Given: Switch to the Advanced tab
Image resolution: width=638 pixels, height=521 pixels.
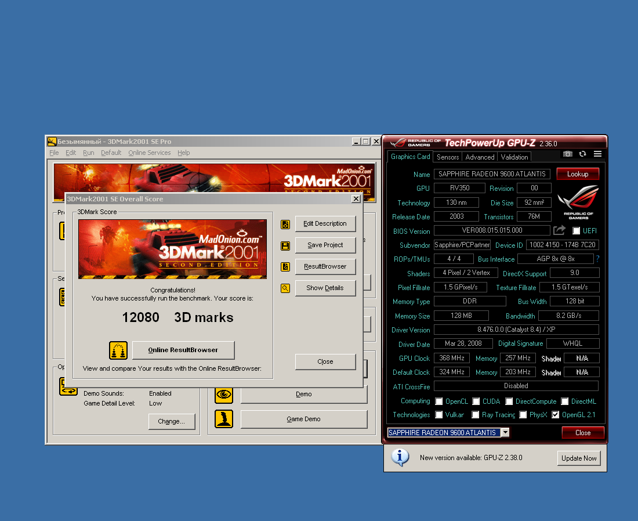Looking at the screenshot, I should pos(480,157).
